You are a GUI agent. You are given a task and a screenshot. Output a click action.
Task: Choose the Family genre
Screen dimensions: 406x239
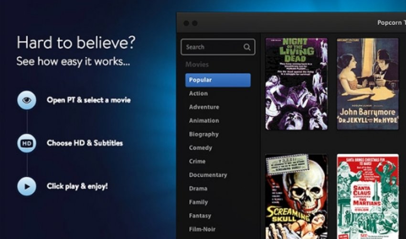point(198,202)
